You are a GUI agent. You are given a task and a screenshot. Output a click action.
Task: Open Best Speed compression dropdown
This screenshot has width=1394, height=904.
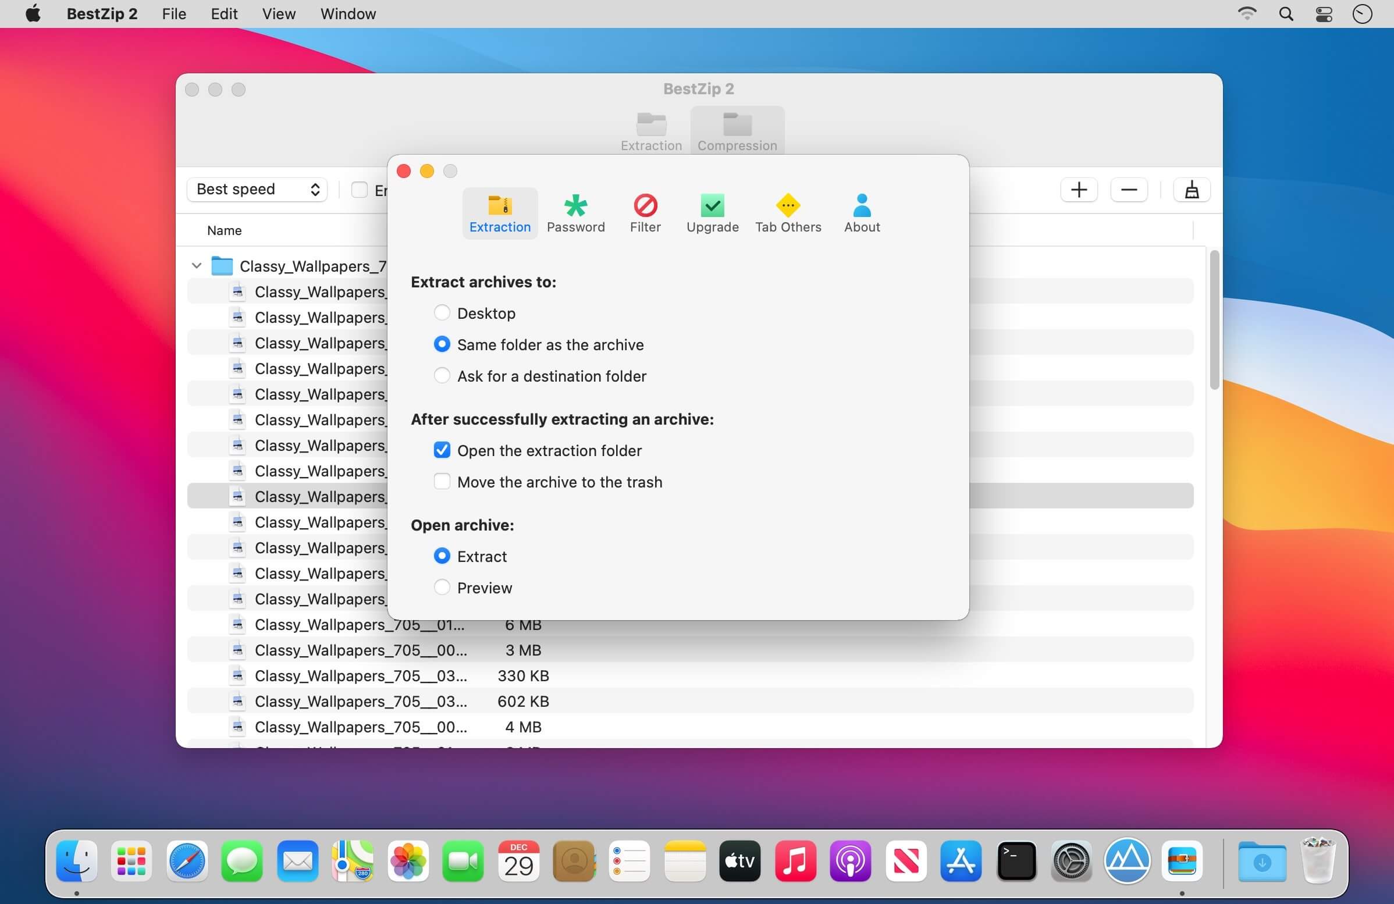tap(257, 189)
